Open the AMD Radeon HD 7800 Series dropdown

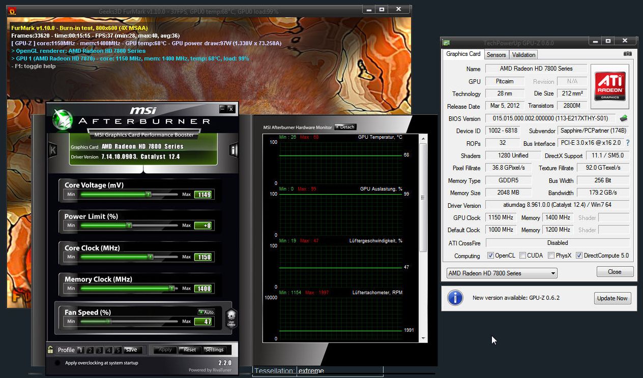click(x=502, y=273)
